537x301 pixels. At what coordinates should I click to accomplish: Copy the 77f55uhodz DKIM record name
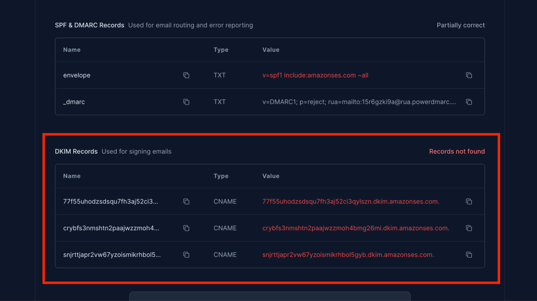point(186,202)
